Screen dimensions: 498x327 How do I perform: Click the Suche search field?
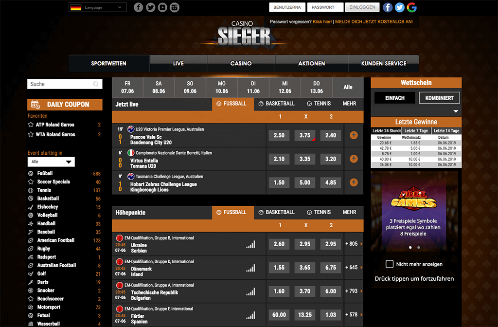click(65, 84)
